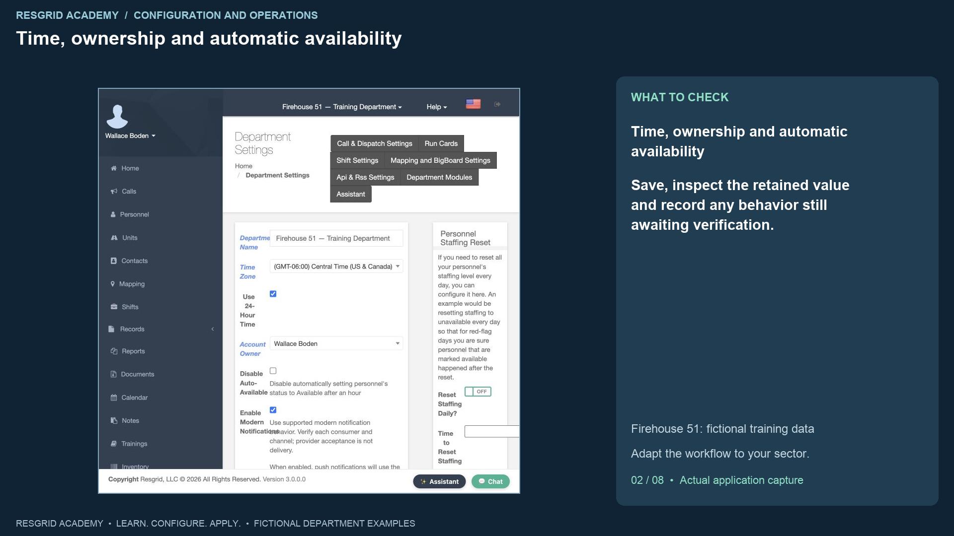The image size is (954, 536).
Task: Open the Contacts address book icon
Action: click(114, 261)
